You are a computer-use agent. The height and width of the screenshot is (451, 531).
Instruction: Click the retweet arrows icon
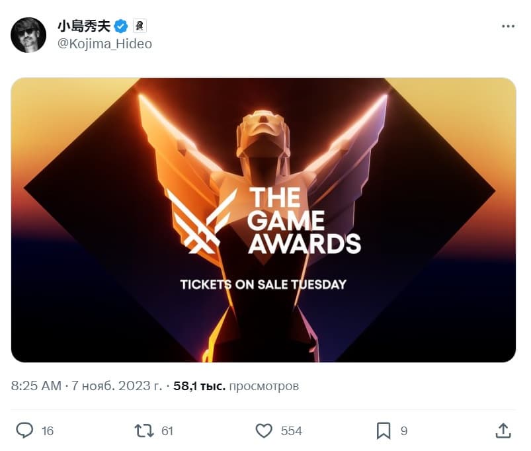[144, 430]
